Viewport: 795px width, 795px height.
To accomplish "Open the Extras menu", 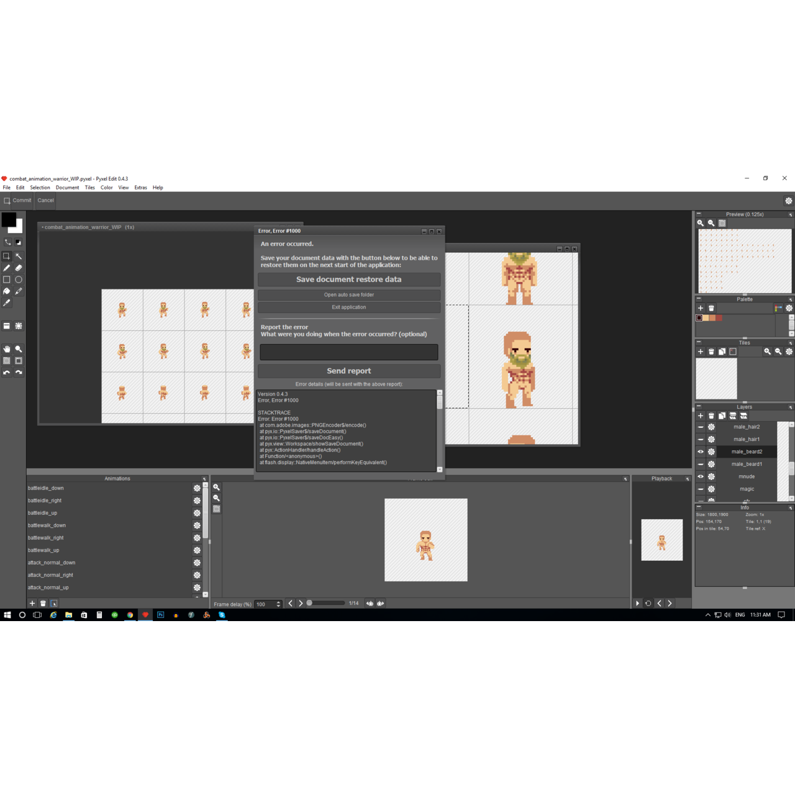I will coord(140,188).
